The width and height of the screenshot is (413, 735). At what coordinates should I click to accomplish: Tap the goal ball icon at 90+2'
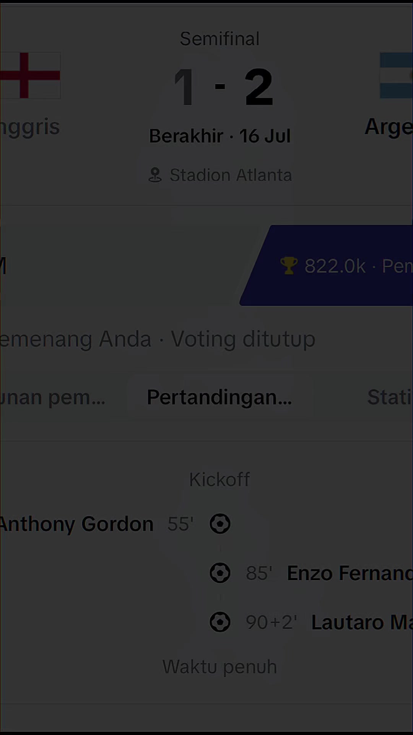pos(220,622)
